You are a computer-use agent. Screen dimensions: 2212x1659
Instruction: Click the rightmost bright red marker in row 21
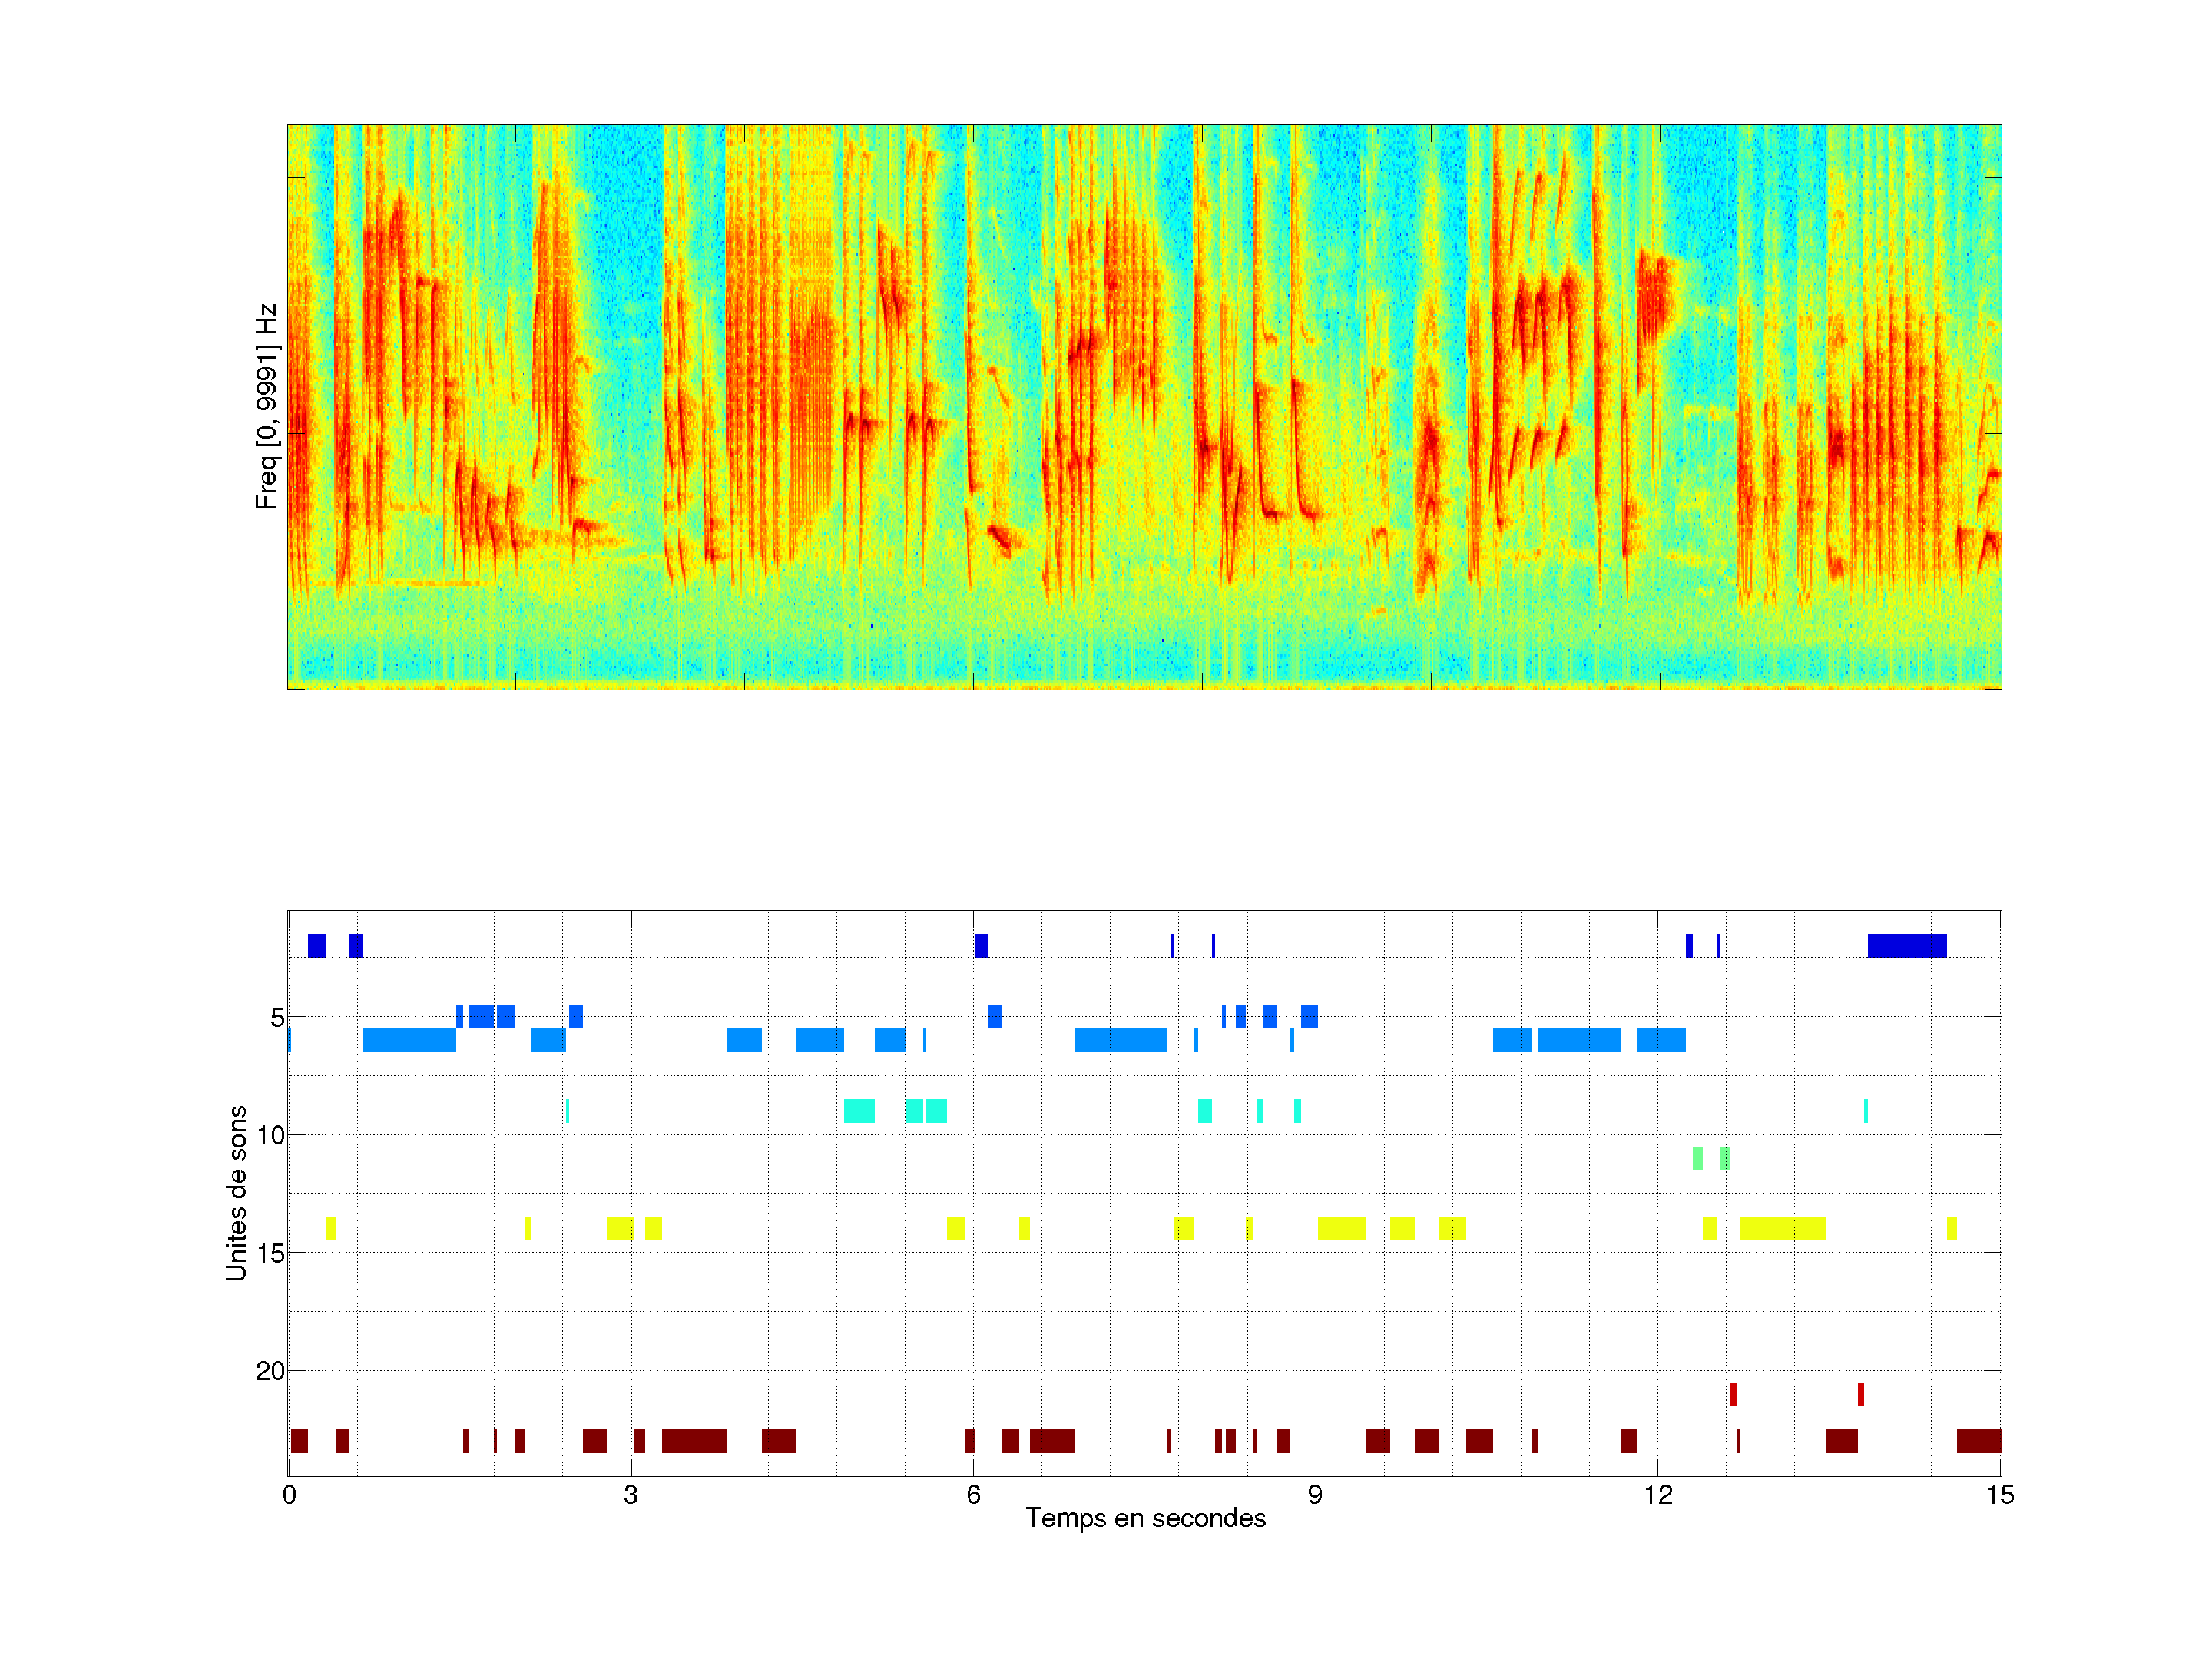coord(1860,1393)
